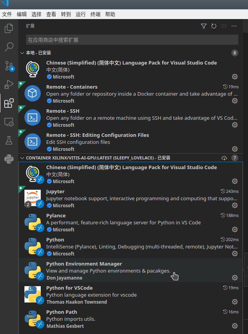This screenshot has width=248, height=334.
Task: Open the Remote Explorer view
Action: pyautogui.click(x=9, y=122)
